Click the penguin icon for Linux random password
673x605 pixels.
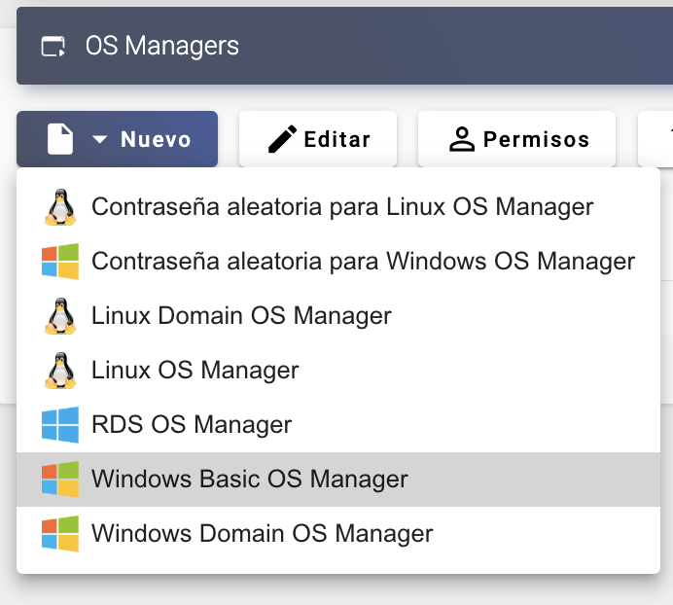pos(60,207)
